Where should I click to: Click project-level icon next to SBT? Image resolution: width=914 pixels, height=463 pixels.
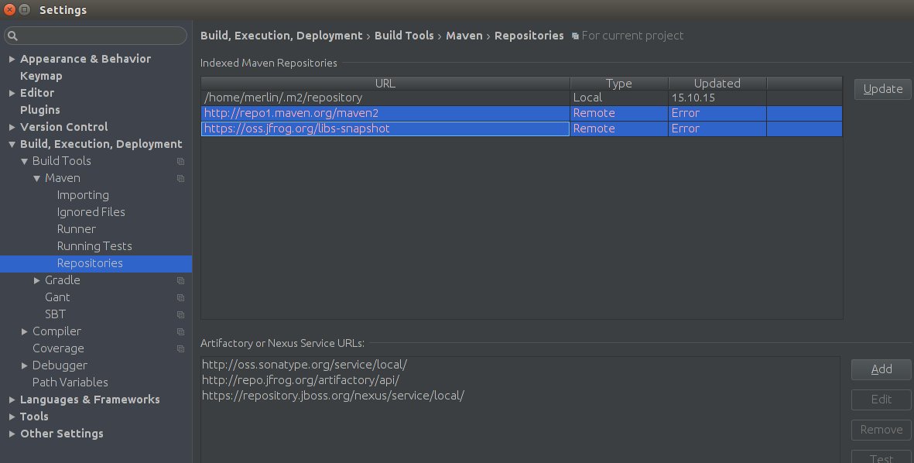[180, 314]
